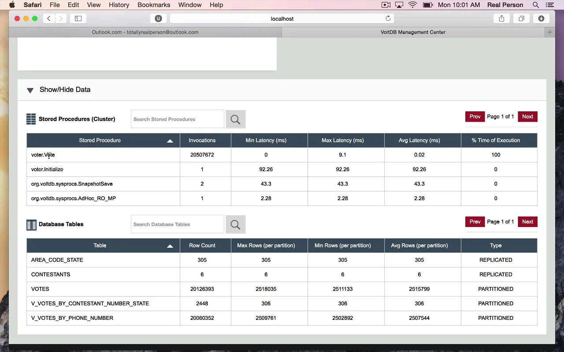564x352 pixels.
Task: Focus the Search Database Tables field
Action: pyautogui.click(x=178, y=224)
